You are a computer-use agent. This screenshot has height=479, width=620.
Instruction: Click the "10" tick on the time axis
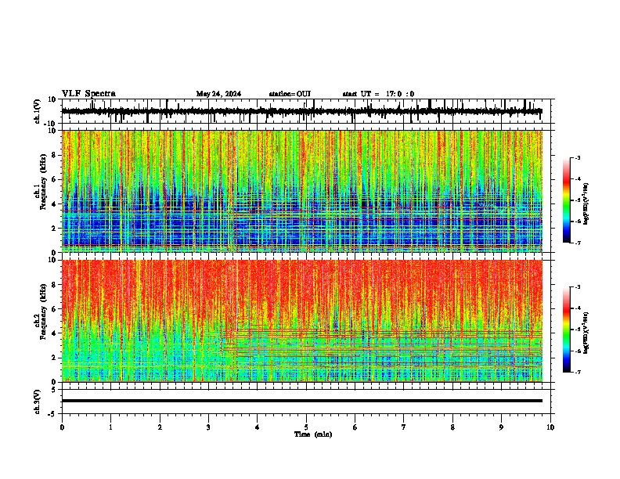550,427
